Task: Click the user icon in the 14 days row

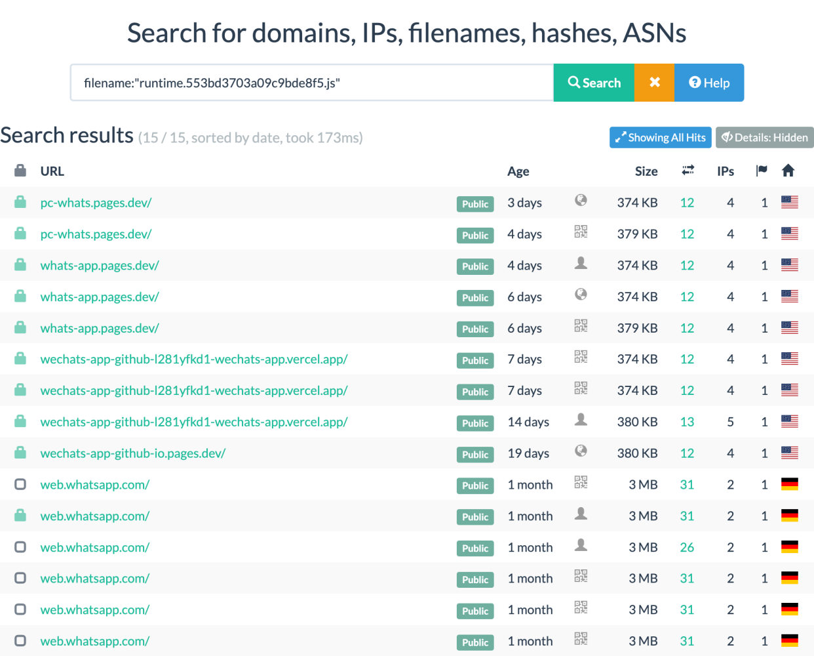Action: [581, 419]
